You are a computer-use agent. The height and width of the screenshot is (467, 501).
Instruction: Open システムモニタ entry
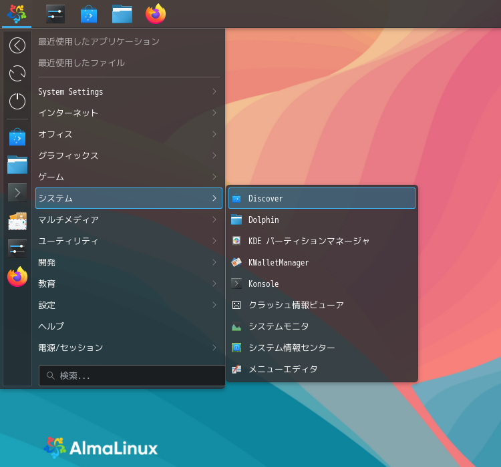(x=322, y=326)
